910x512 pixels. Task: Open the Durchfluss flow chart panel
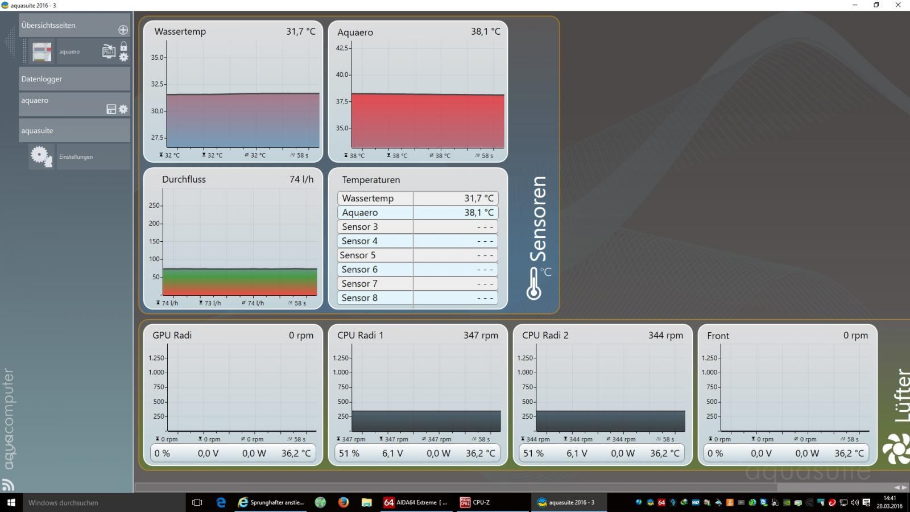point(233,238)
